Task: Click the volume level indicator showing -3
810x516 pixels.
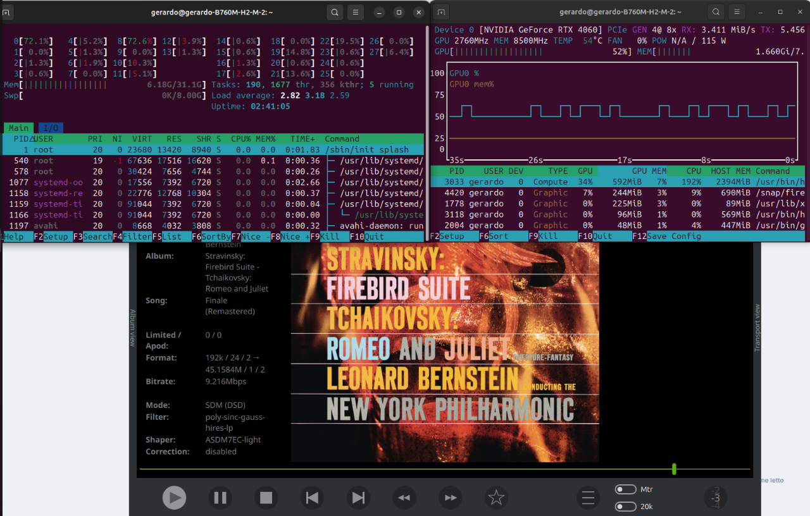Action: (716, 498)
